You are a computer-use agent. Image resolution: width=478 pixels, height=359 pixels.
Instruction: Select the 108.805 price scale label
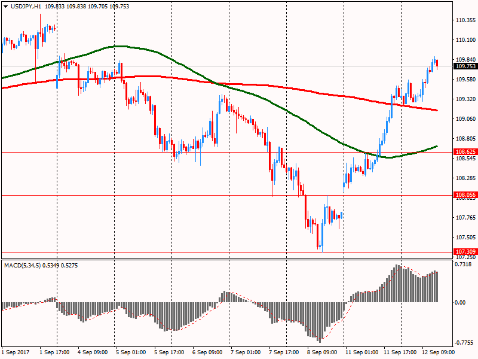click(465, 139)
